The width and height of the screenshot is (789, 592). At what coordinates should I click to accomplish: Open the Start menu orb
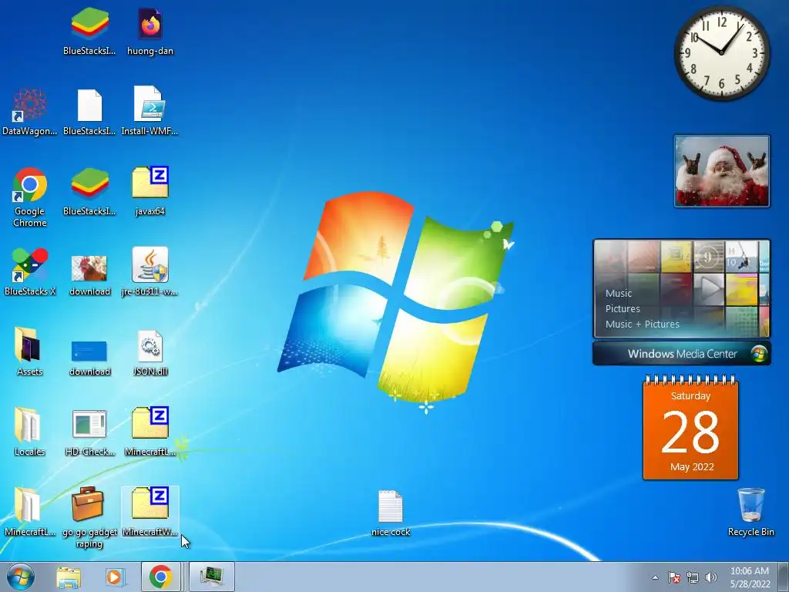tap(21, 577)
